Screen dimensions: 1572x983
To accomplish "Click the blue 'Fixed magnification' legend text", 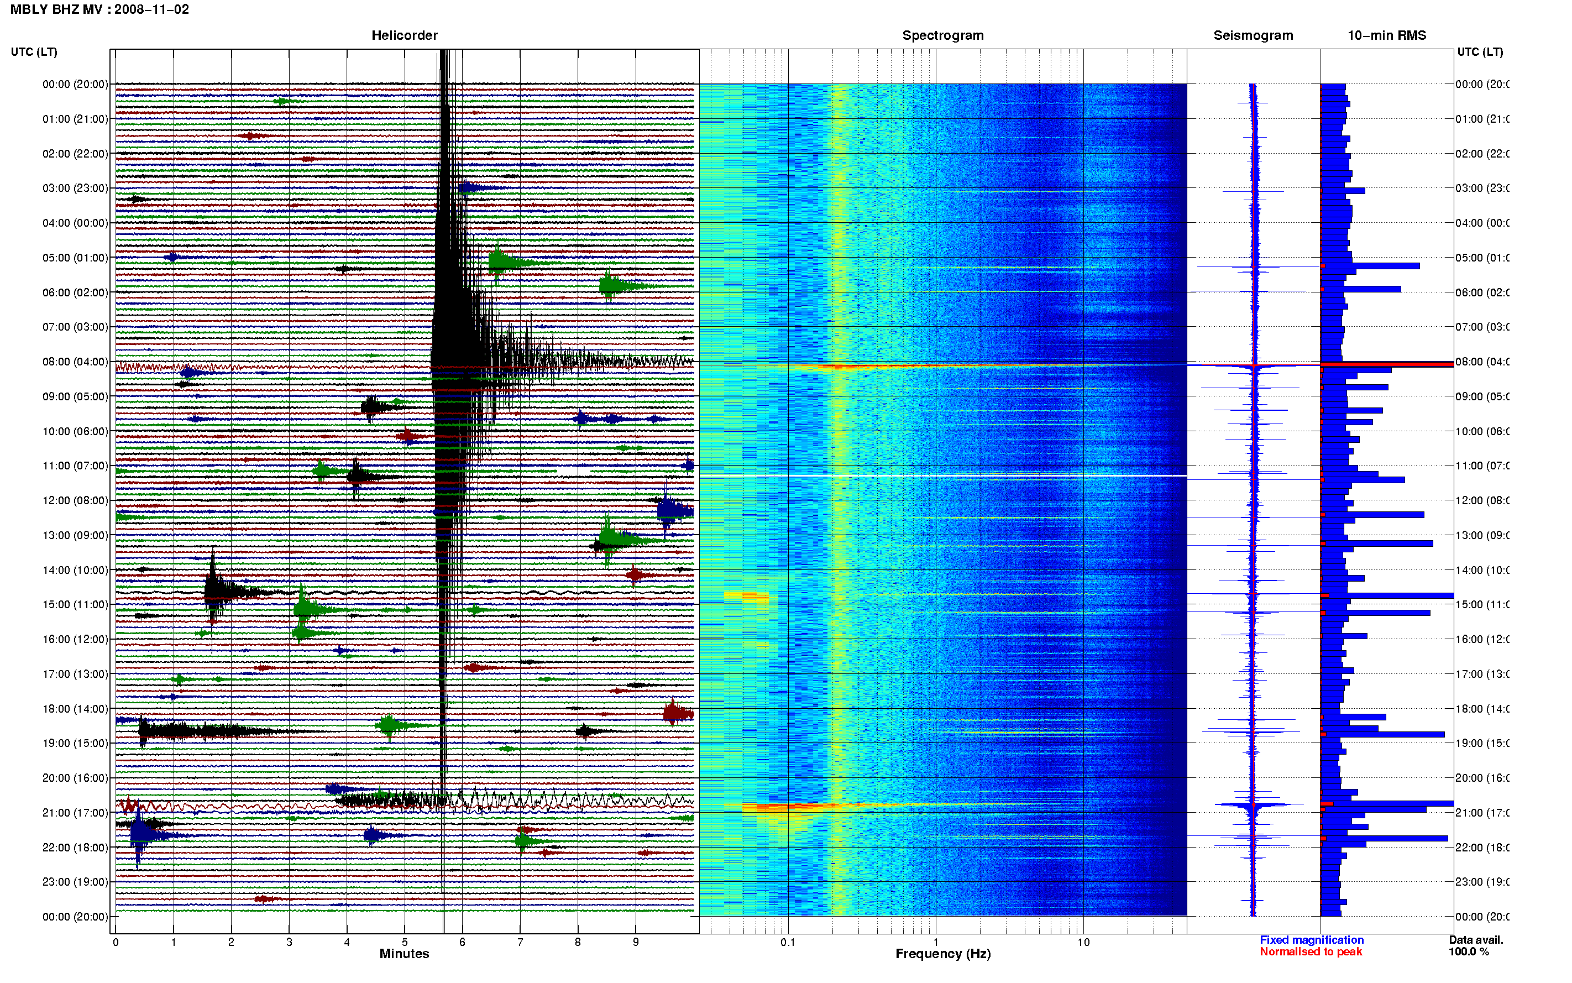I will [x=1312, y=940].
